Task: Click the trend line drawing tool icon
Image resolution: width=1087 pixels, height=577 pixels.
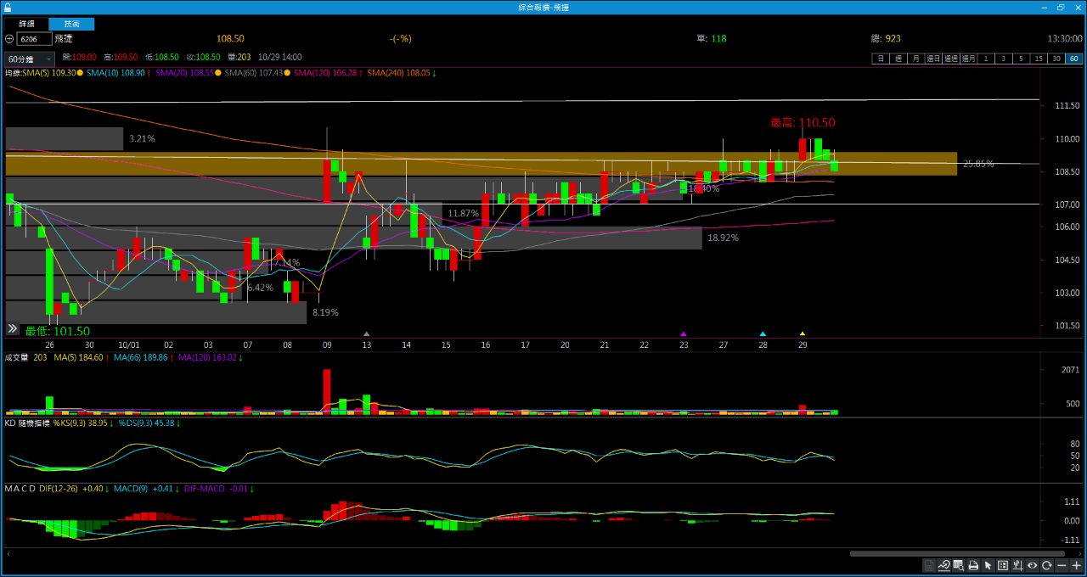Action: (943, 565)
